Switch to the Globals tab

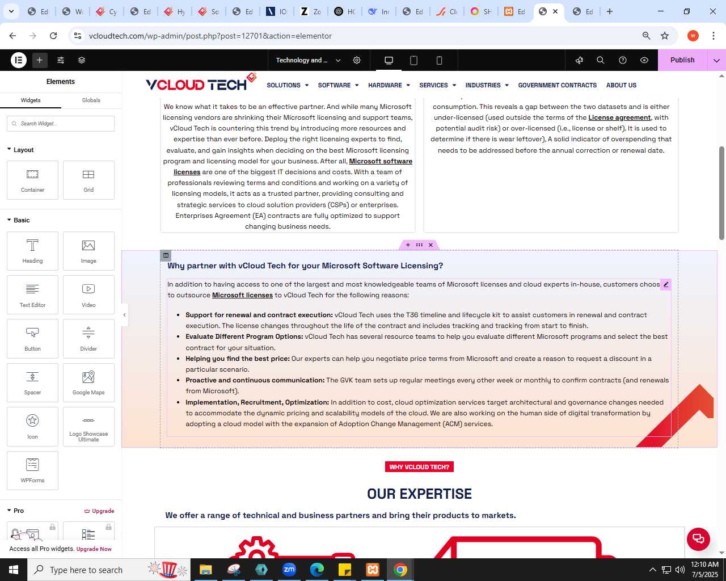click(91, 100)
